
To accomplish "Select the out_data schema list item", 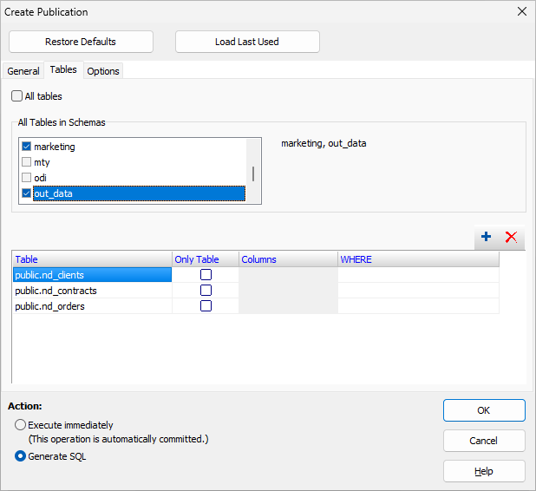I will click(x=139, y=193).
